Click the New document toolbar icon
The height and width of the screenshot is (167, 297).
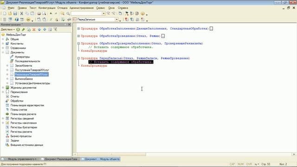[5, 13]
